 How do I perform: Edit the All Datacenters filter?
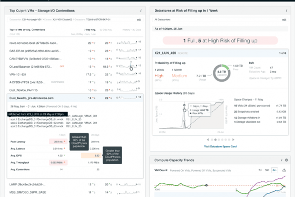click(x=284, y=20)
